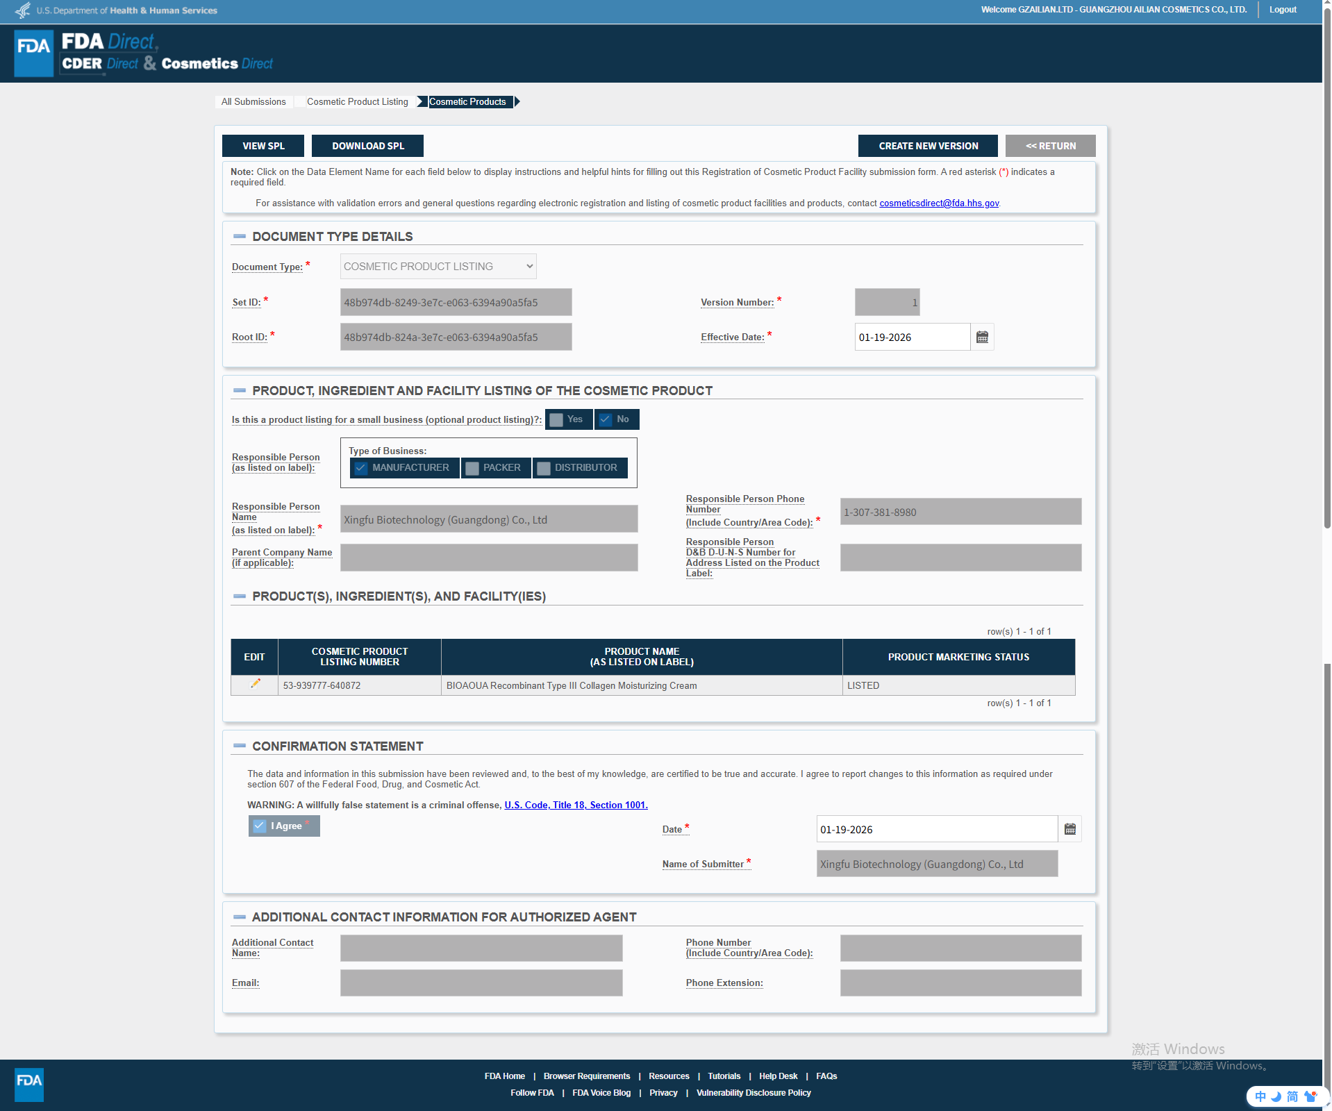Viewport: 1332px width, 1111px height.
Task: Click the moon icon in IME toolbar
Action: 1276,1096
